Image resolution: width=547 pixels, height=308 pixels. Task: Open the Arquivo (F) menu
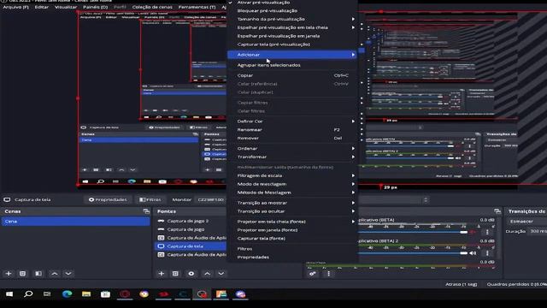click(x=15, y=7)
